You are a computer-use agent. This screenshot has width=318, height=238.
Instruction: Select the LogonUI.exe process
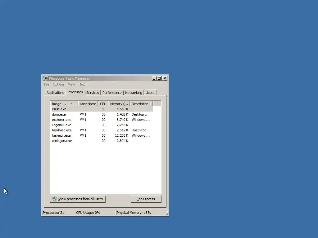(102, 125)
